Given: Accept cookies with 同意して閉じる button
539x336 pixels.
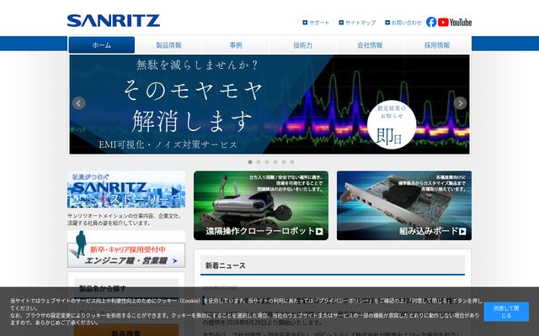Looking at the screenshot, I should (506, 312).
